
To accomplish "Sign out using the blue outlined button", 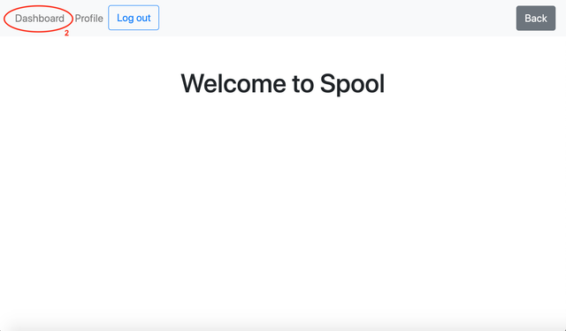I will pyautogui.click(x=134, y=18).
